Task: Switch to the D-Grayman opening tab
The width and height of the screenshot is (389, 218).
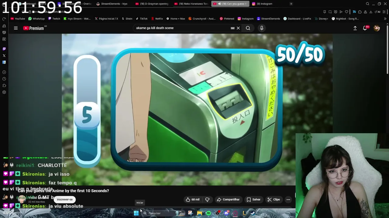Action: (152, 4)
